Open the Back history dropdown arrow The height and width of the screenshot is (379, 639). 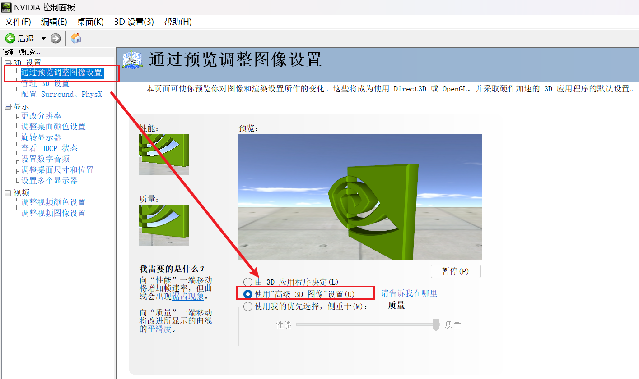(x=43, y=38)
